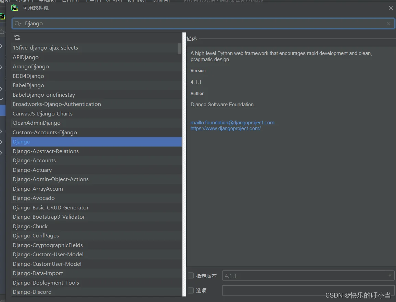Select the Django-Avocado package
This screenshot has height=302, width=396.
click(x=97, y=198)
